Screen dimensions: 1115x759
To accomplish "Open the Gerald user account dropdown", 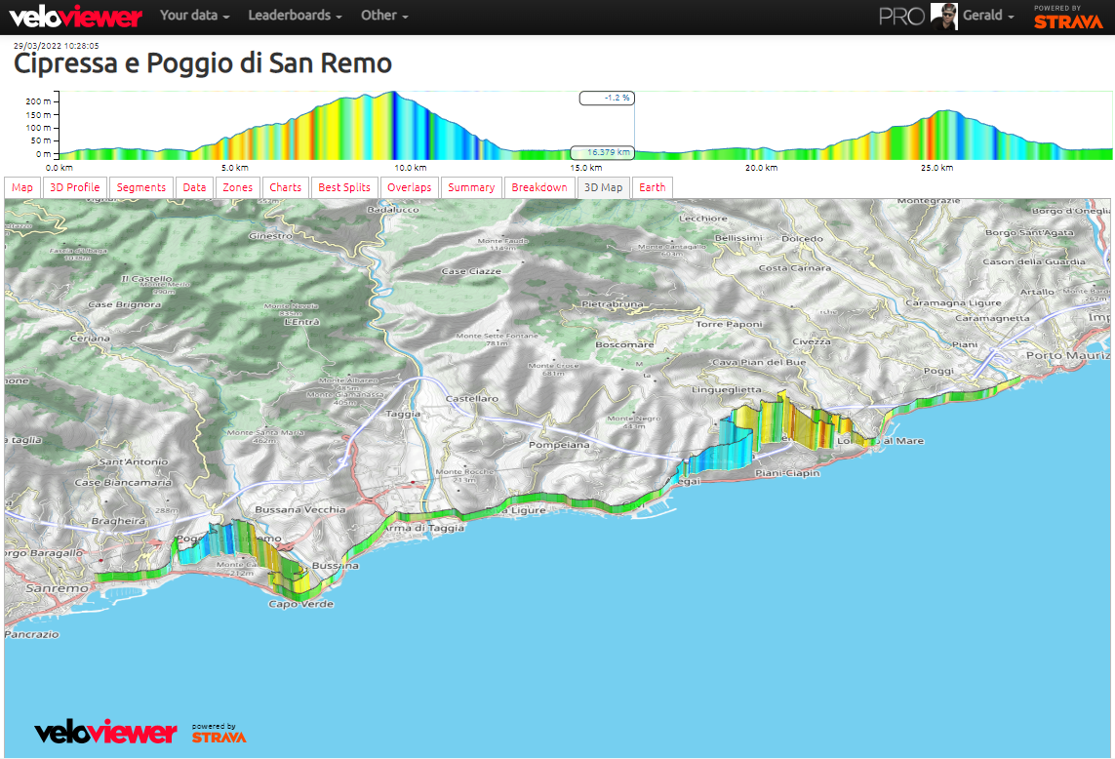I will click(x=988, y=15).
